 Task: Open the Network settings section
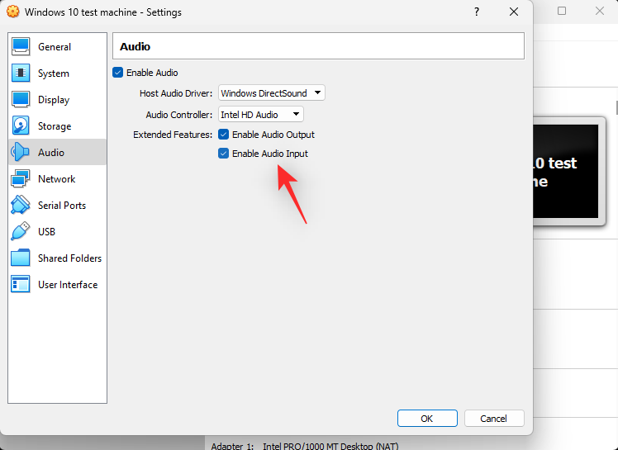[x=58, y=179]
